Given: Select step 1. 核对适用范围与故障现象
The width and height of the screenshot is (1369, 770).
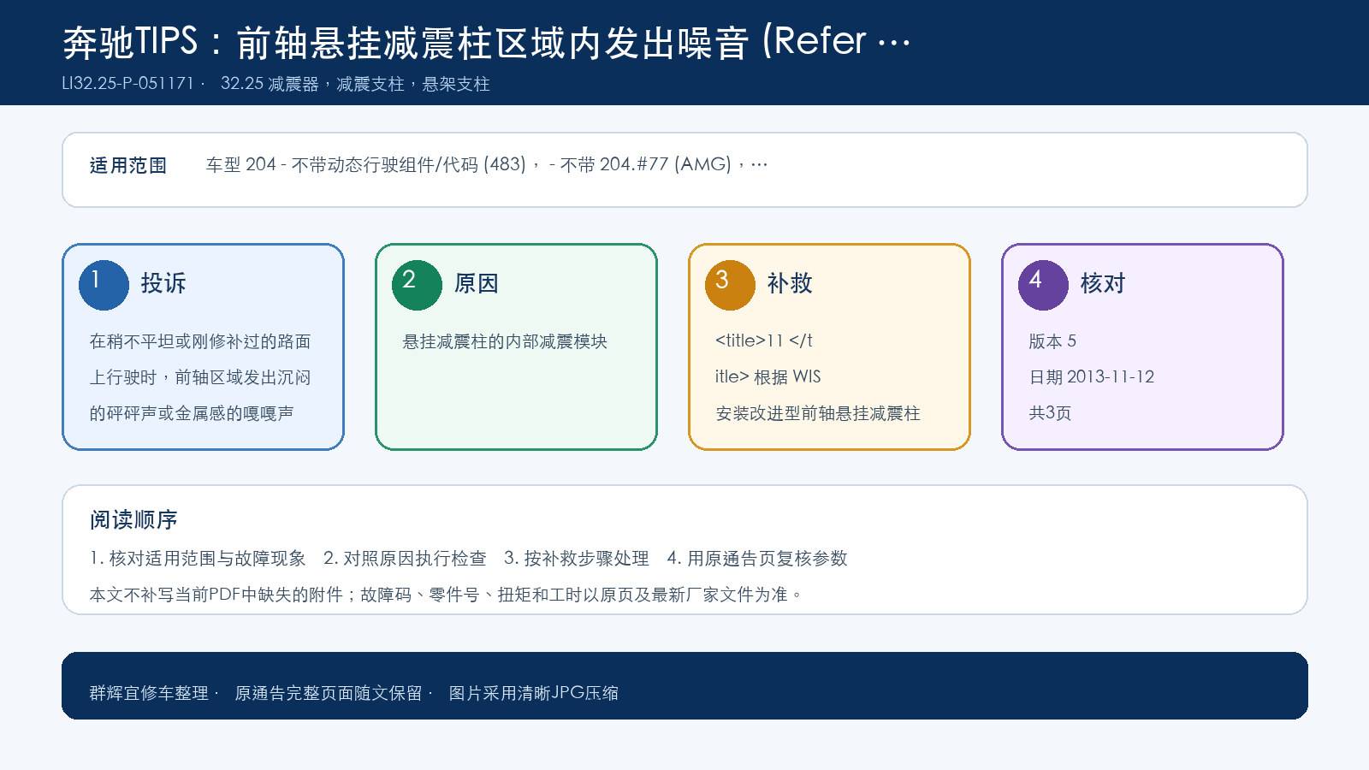Looking at the screenshot, I should coord(198,559).
